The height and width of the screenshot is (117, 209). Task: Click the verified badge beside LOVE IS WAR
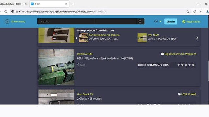click(179, 94)
